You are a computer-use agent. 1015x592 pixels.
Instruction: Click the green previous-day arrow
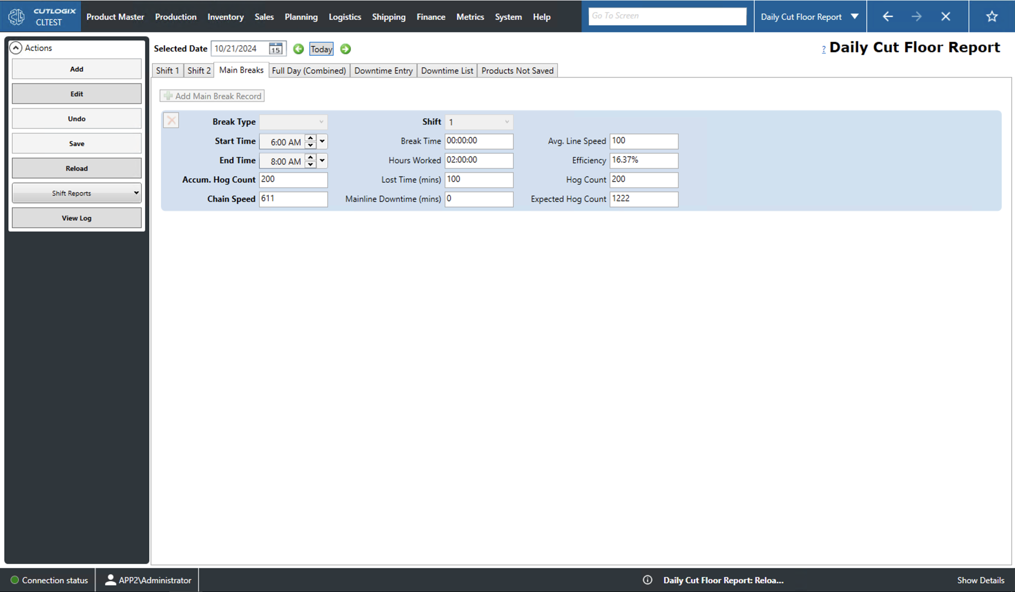298,49
